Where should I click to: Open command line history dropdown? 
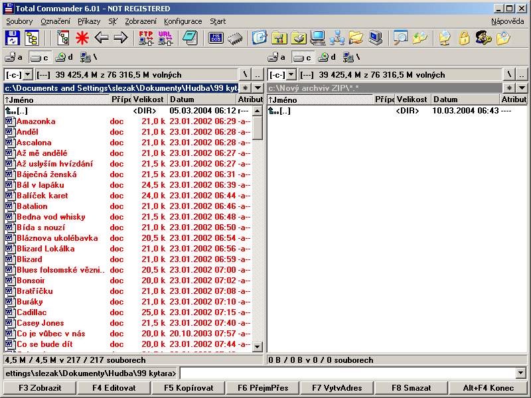(x=521, y=373)
